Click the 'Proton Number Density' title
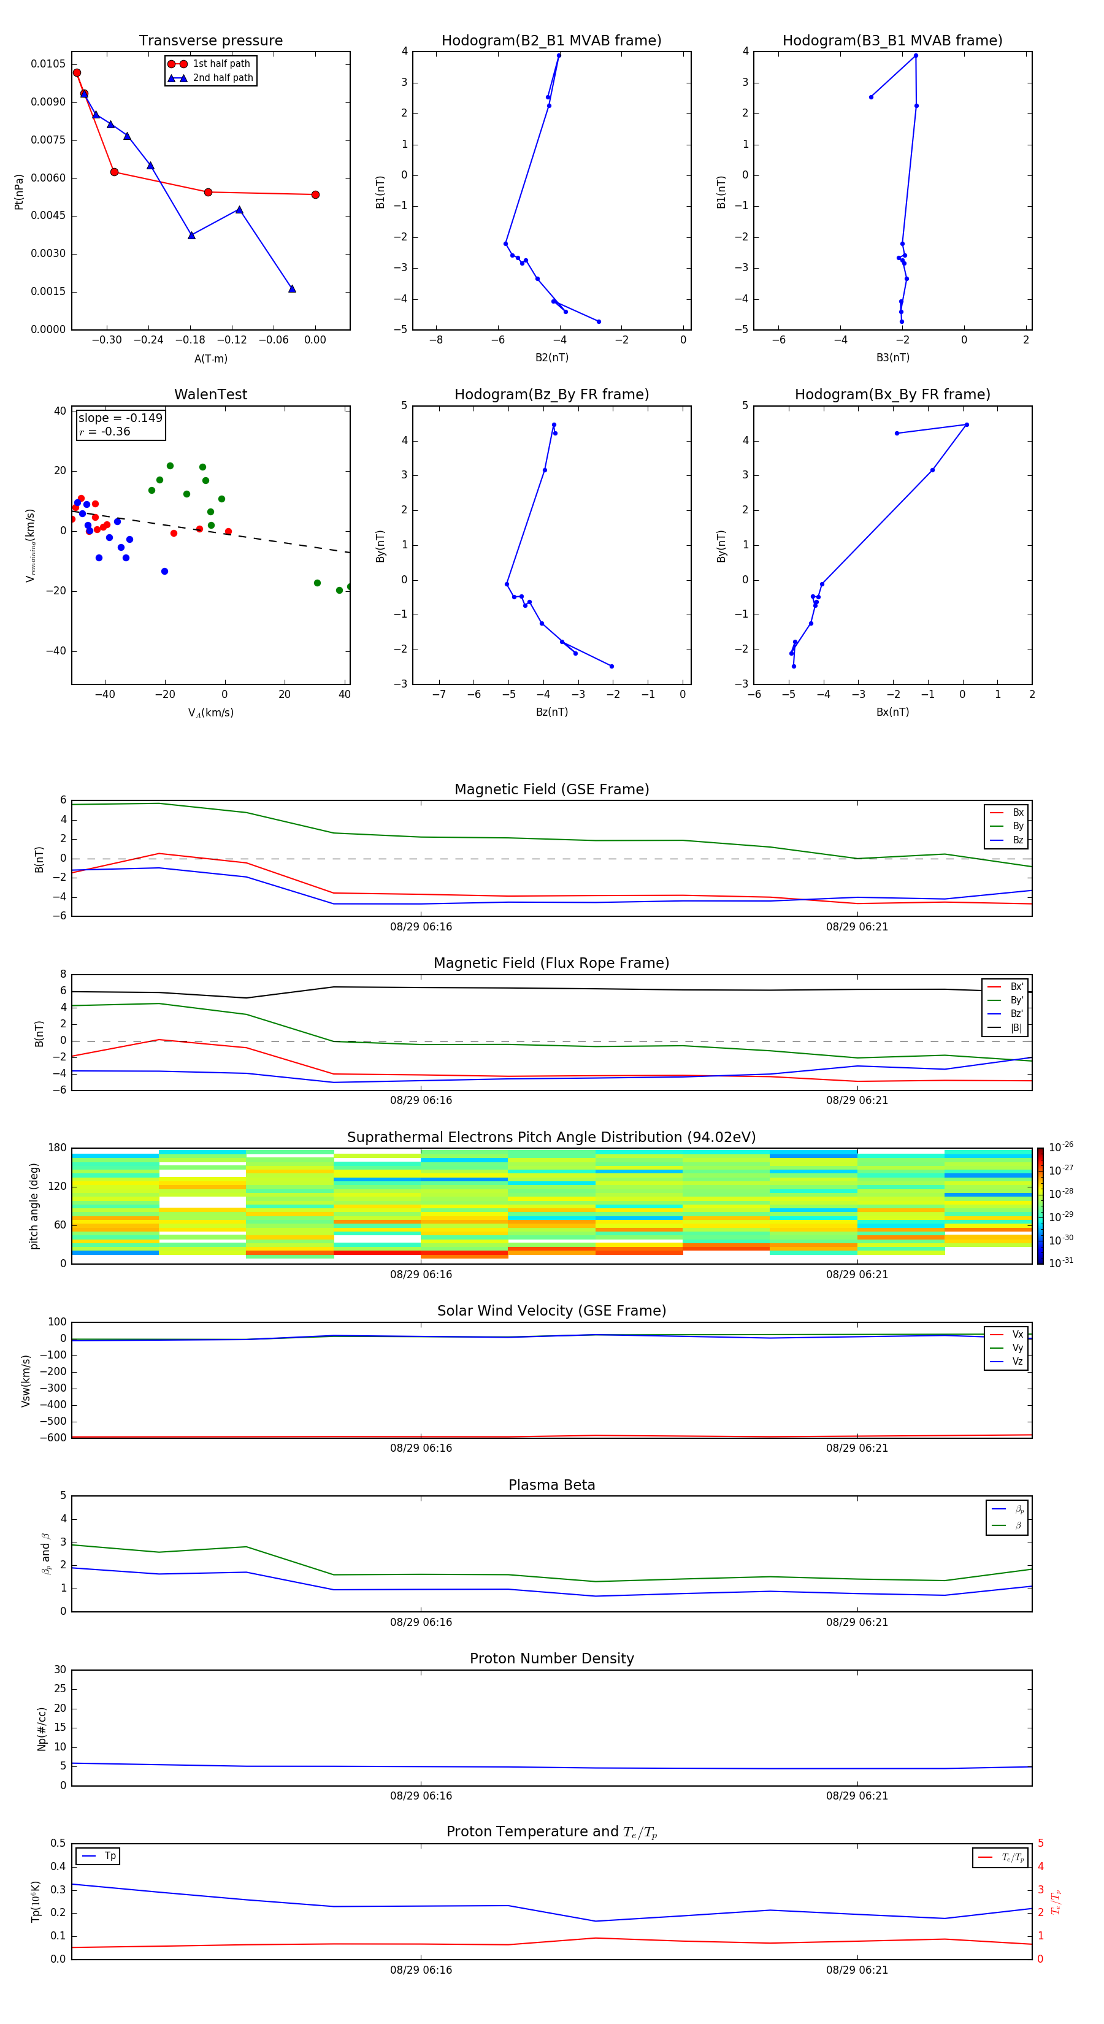 (x=551, y=1658)
